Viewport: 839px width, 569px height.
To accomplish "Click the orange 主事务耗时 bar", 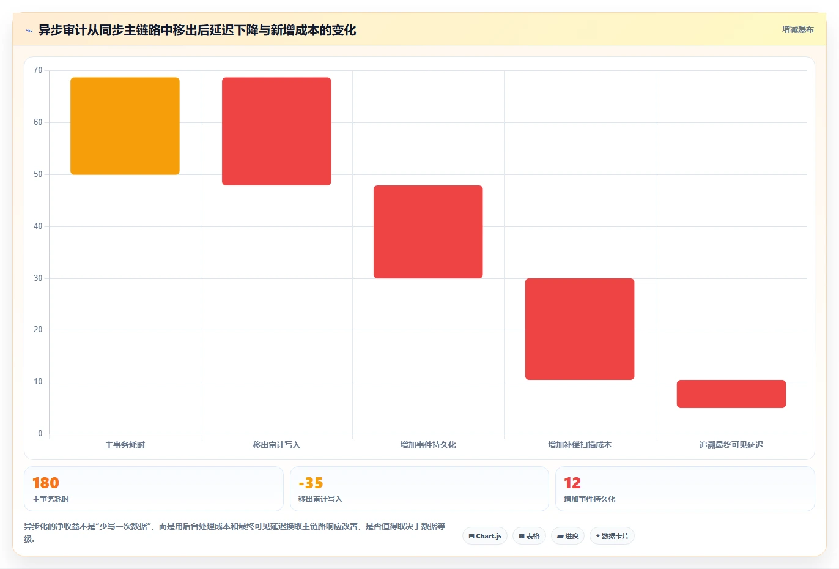I will (x=125, y=126).
